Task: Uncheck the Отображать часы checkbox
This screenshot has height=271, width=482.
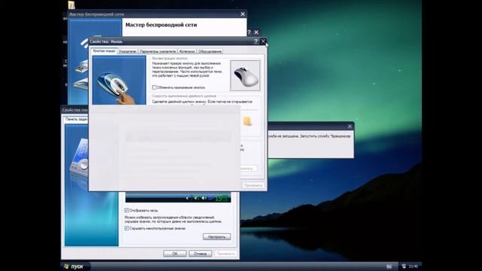Action: click(x=127, y=211)
